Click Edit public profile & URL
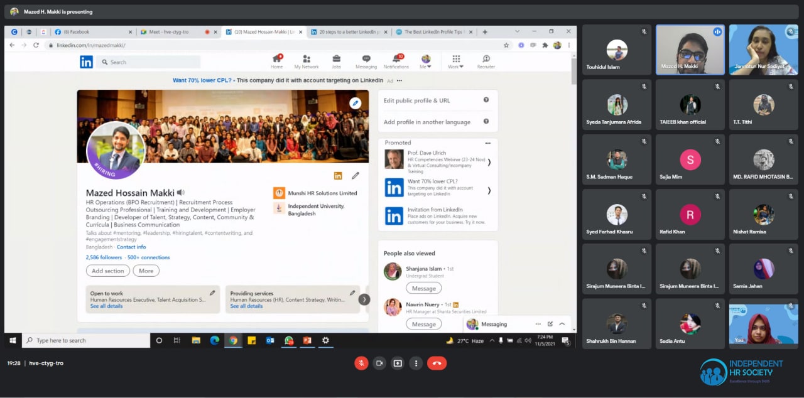This screenshot has height=398, width=804. pyautogui.click(x=417, y=100)
